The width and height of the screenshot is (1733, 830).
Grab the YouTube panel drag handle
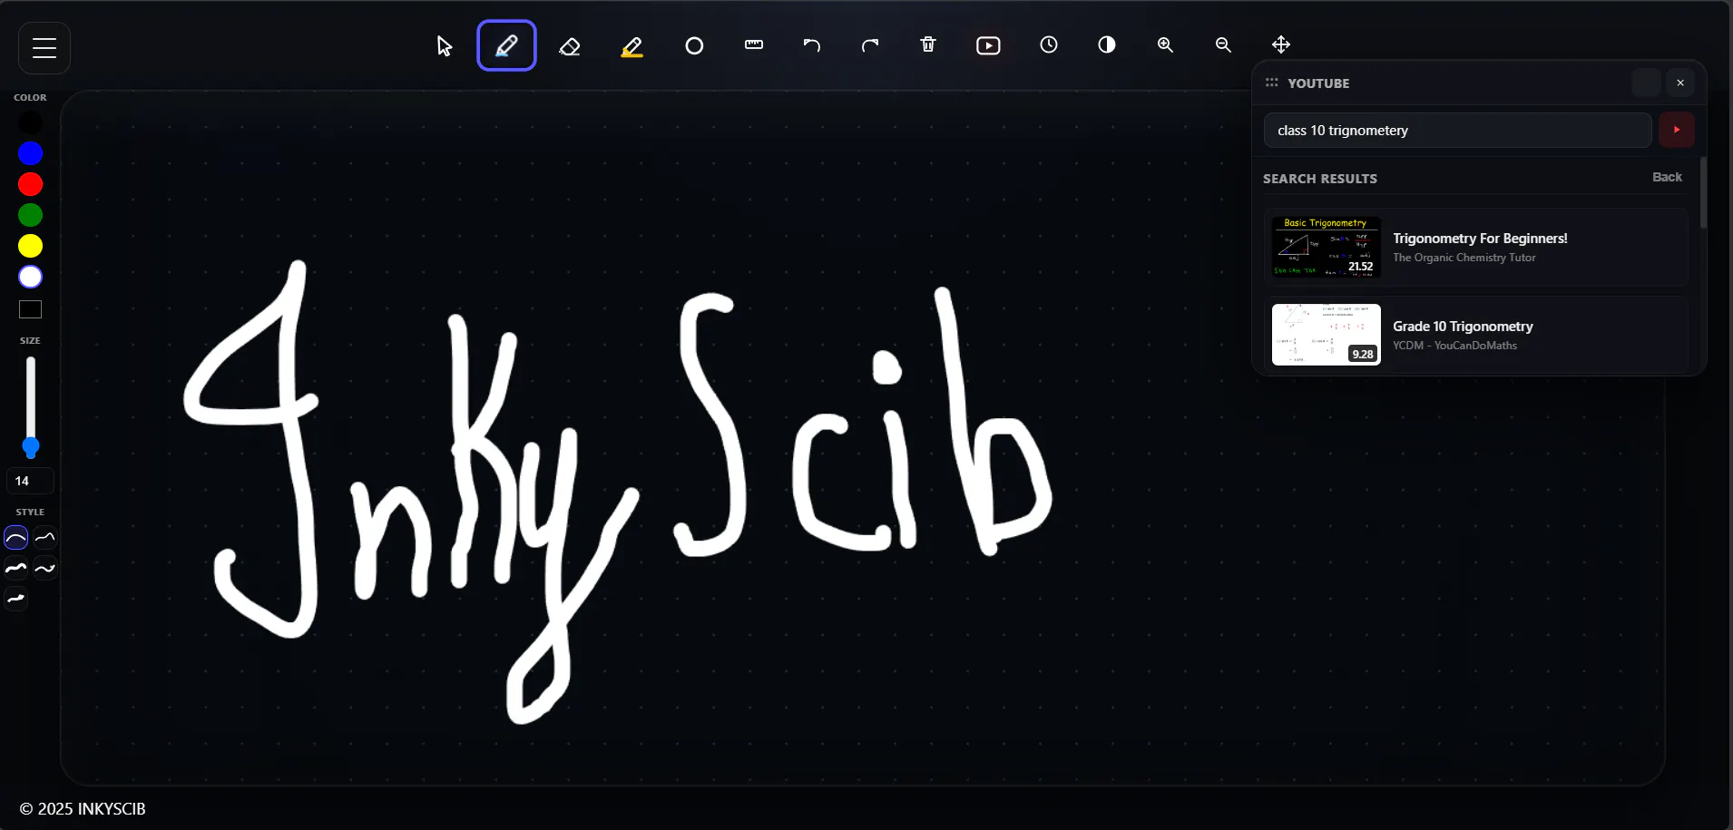pos(1272,83)
